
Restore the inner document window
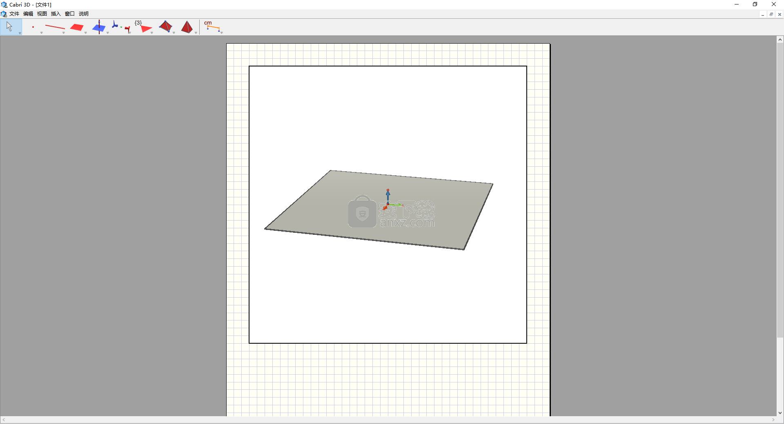(771, 14)
